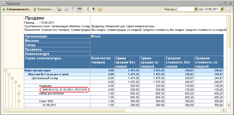Collapse the Магазин №1 group row
234x115 pixels.
coord(9,74)
